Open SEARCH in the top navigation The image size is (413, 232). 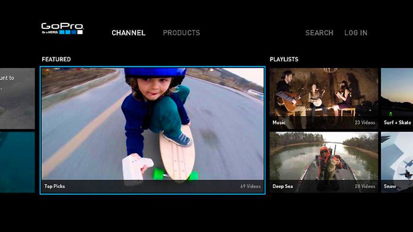coord(319,33)
